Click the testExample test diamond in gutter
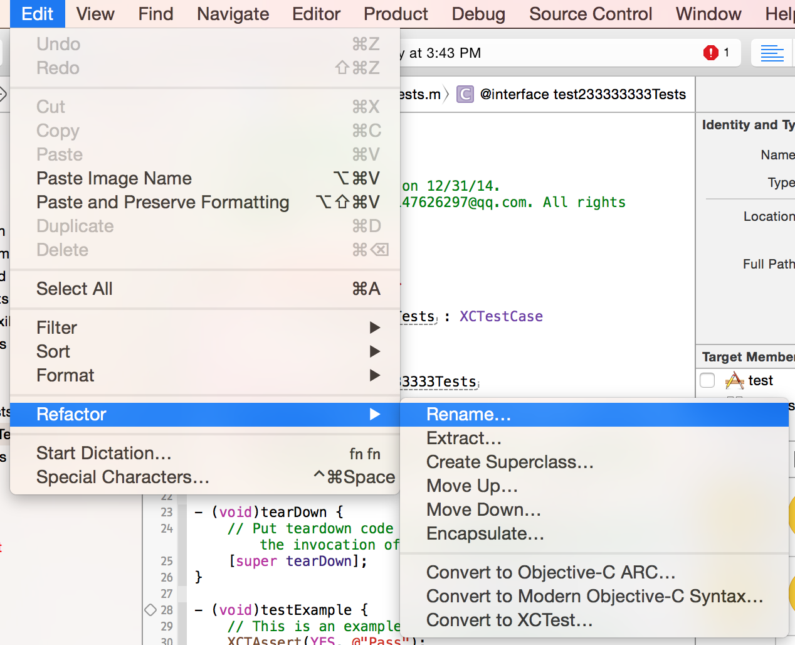795x645 pixels. pyautogui.click(x=150, y=610)
